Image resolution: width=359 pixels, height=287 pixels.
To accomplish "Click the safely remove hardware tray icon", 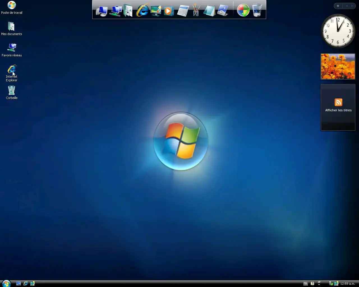I will 331,284.
